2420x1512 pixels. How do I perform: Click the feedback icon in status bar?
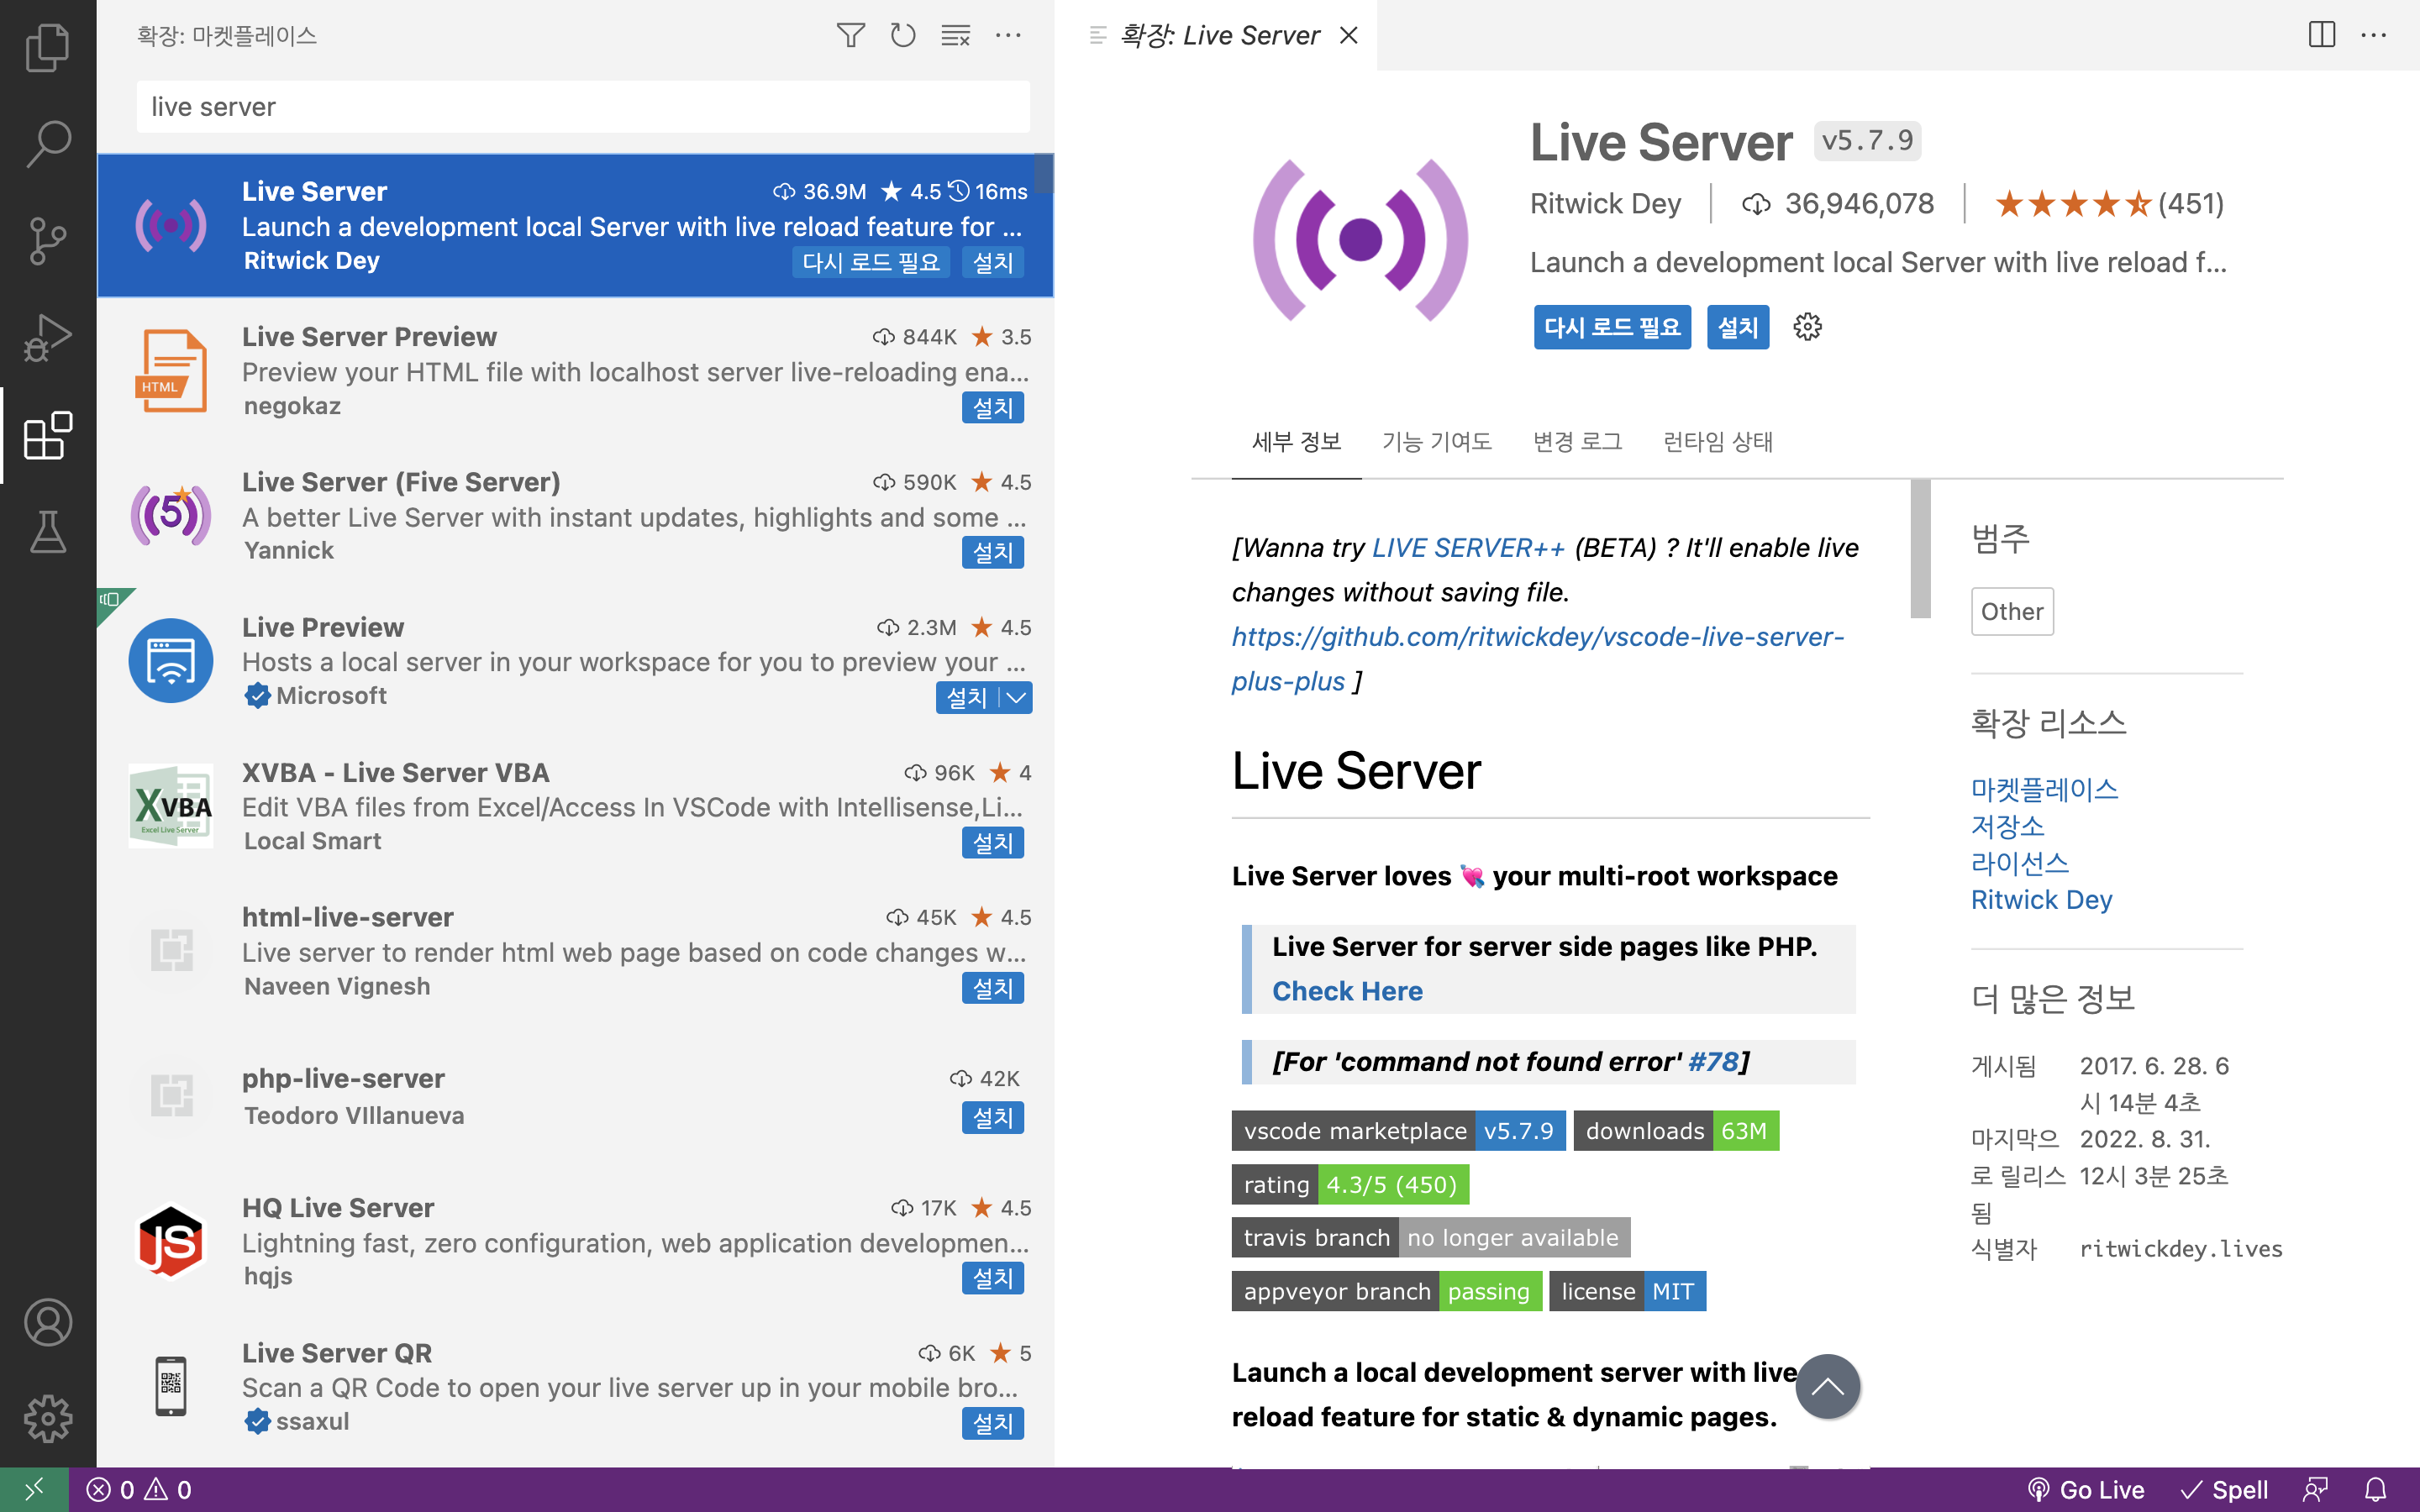click(x=2315, y=1490)
